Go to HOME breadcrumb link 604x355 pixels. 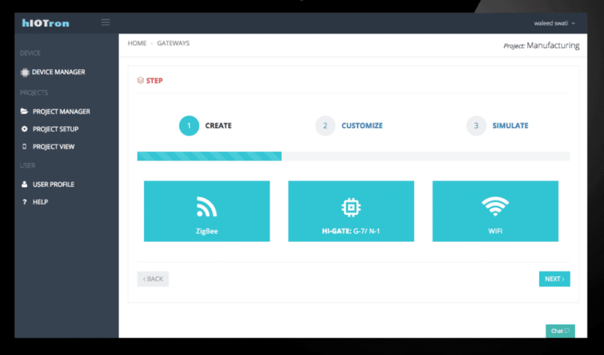click(137, 43)
